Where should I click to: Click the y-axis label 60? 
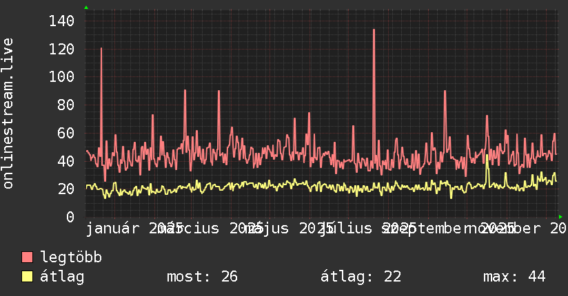[x=66, y=133]
